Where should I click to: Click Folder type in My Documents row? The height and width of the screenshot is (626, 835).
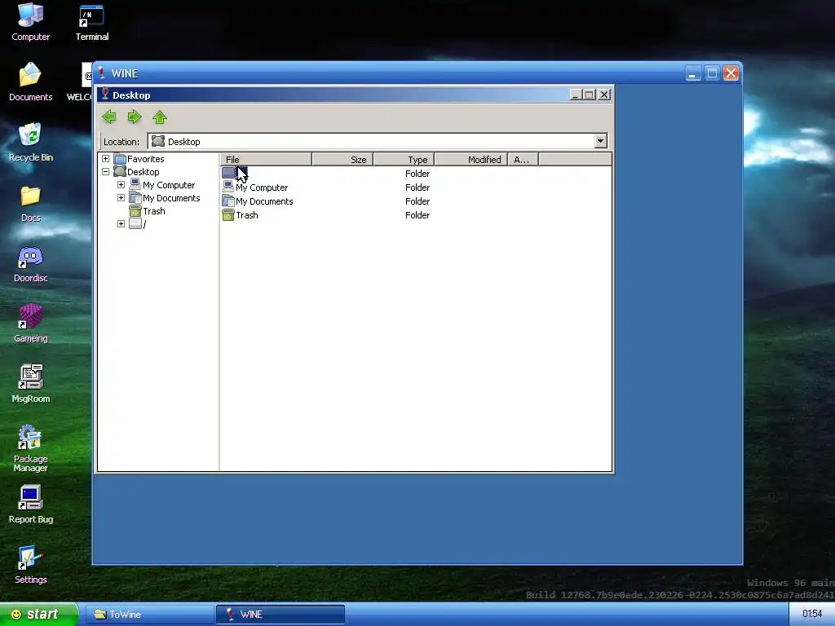point(417,201)
